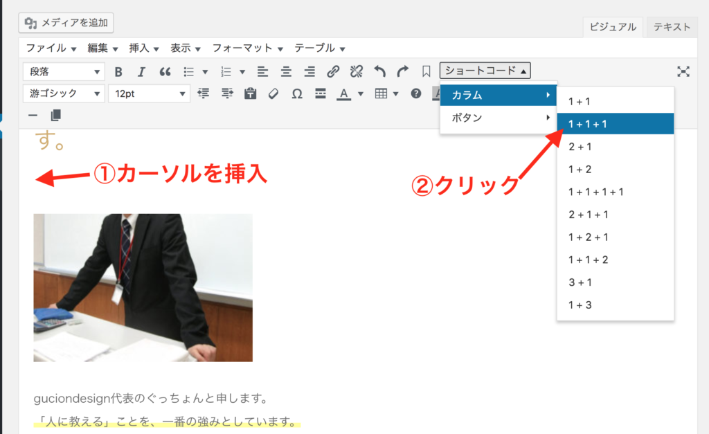Toggle blockquote formatting
Image resolution: width=709 pixels, height=434 pixels.
(165, 71)
